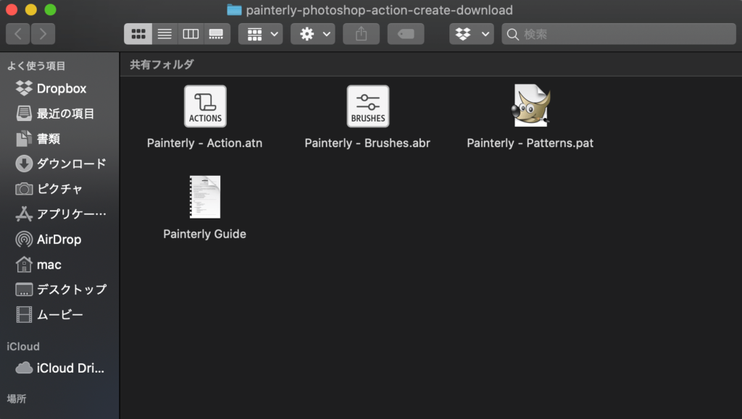This screenshot has height=419, width=742.
Task: Click the Share toolbar button
Action: pyautogui.click(x=361, y=34)
